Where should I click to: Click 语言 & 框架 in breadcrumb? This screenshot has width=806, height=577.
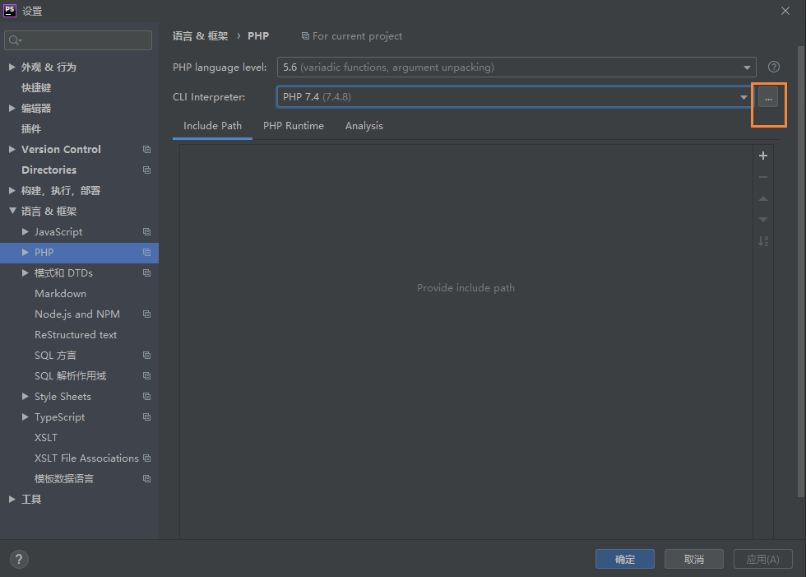[x=200, y=36]
